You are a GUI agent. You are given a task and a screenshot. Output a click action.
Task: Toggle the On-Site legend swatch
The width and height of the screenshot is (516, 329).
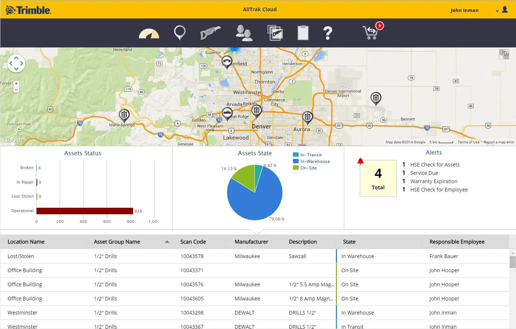click(x=297, y=168)
